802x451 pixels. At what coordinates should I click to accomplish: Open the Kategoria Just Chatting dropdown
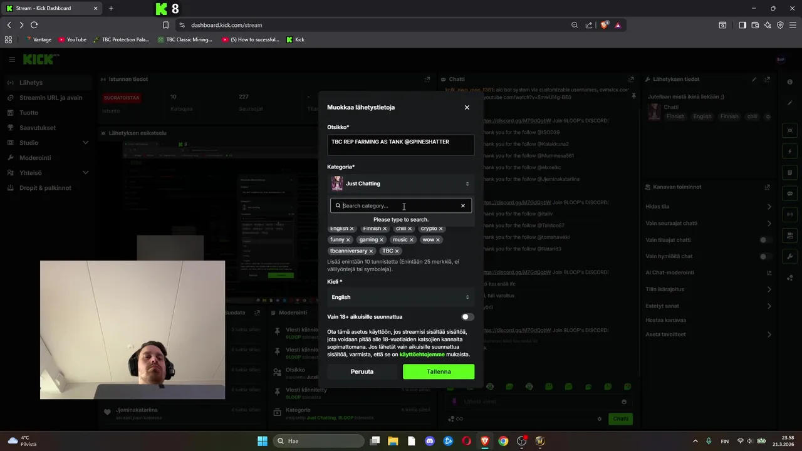point(400,184)
